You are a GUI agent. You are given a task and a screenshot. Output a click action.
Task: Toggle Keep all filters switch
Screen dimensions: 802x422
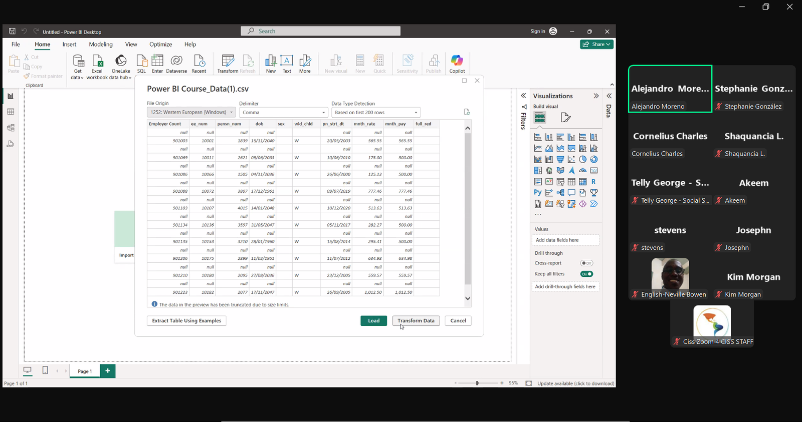[586, 274]
